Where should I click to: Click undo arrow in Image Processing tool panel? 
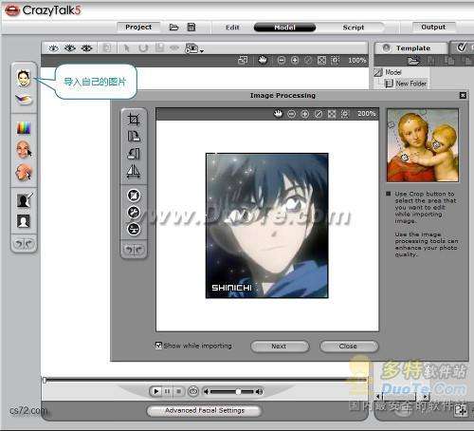tap(129, 250)
